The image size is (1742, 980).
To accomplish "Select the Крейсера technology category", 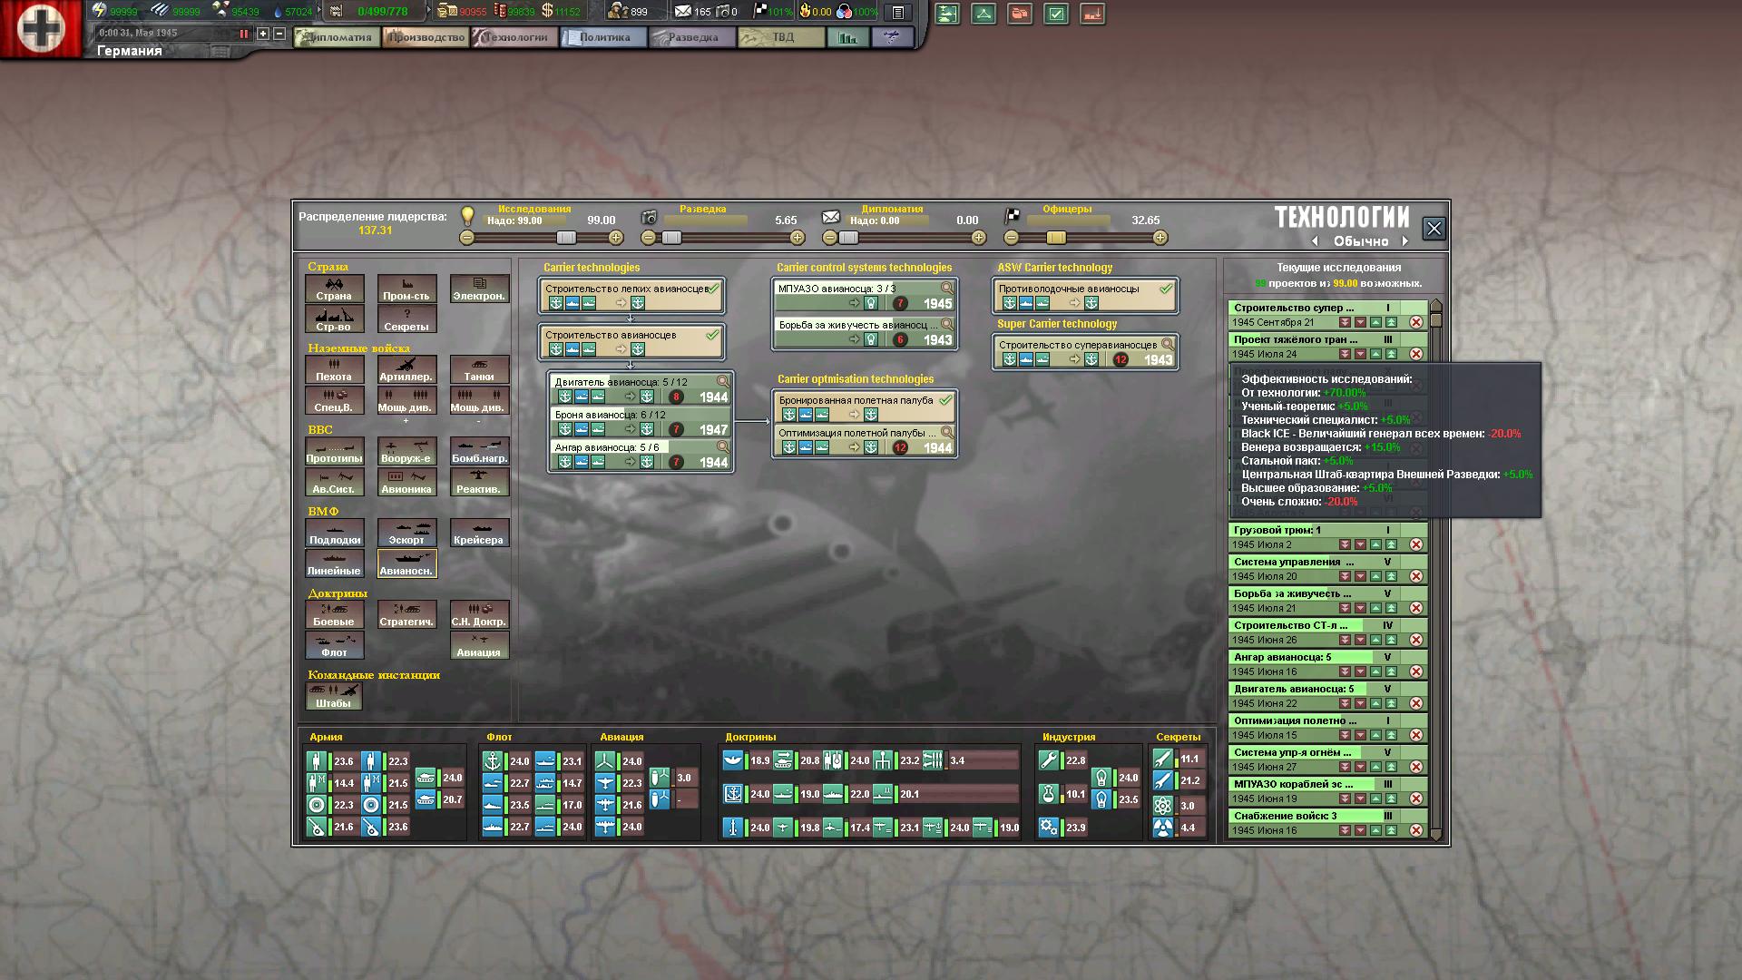I will click(x=479, y=533).
